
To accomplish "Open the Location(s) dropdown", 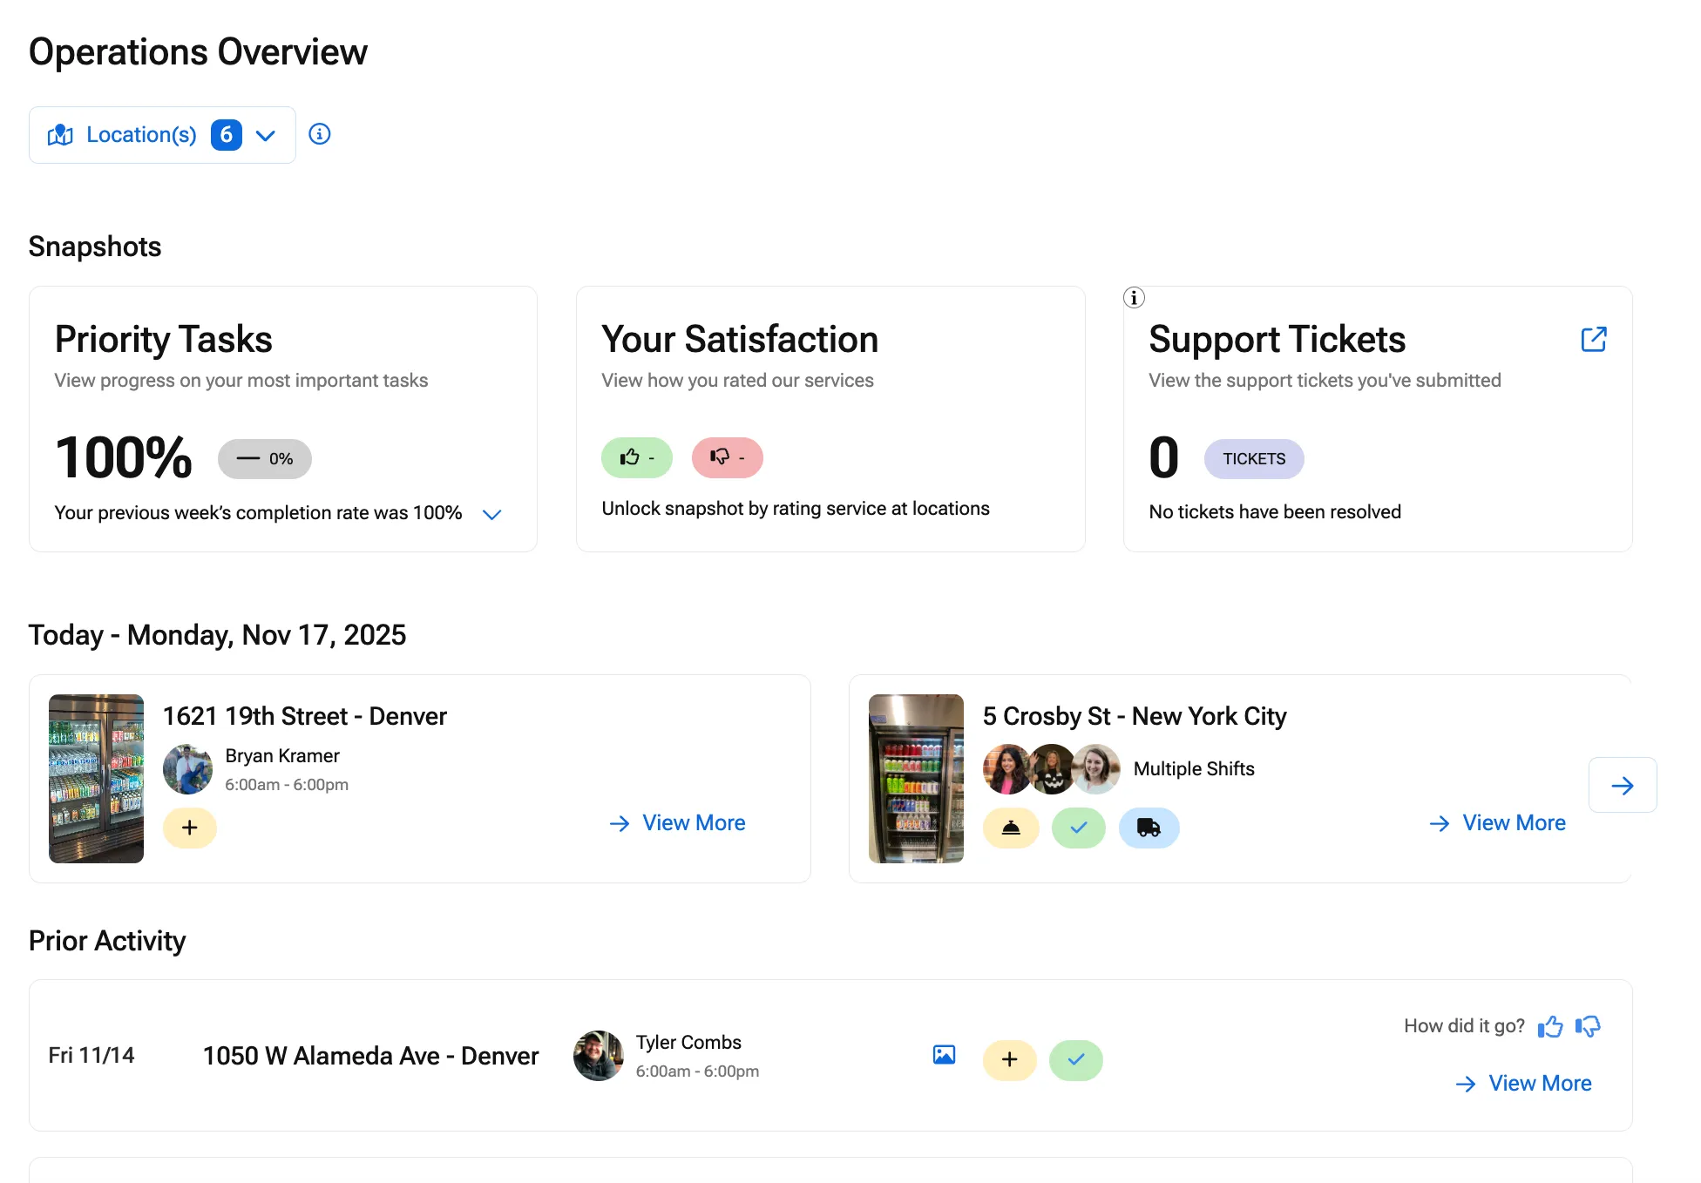I will tap(162, 135).
